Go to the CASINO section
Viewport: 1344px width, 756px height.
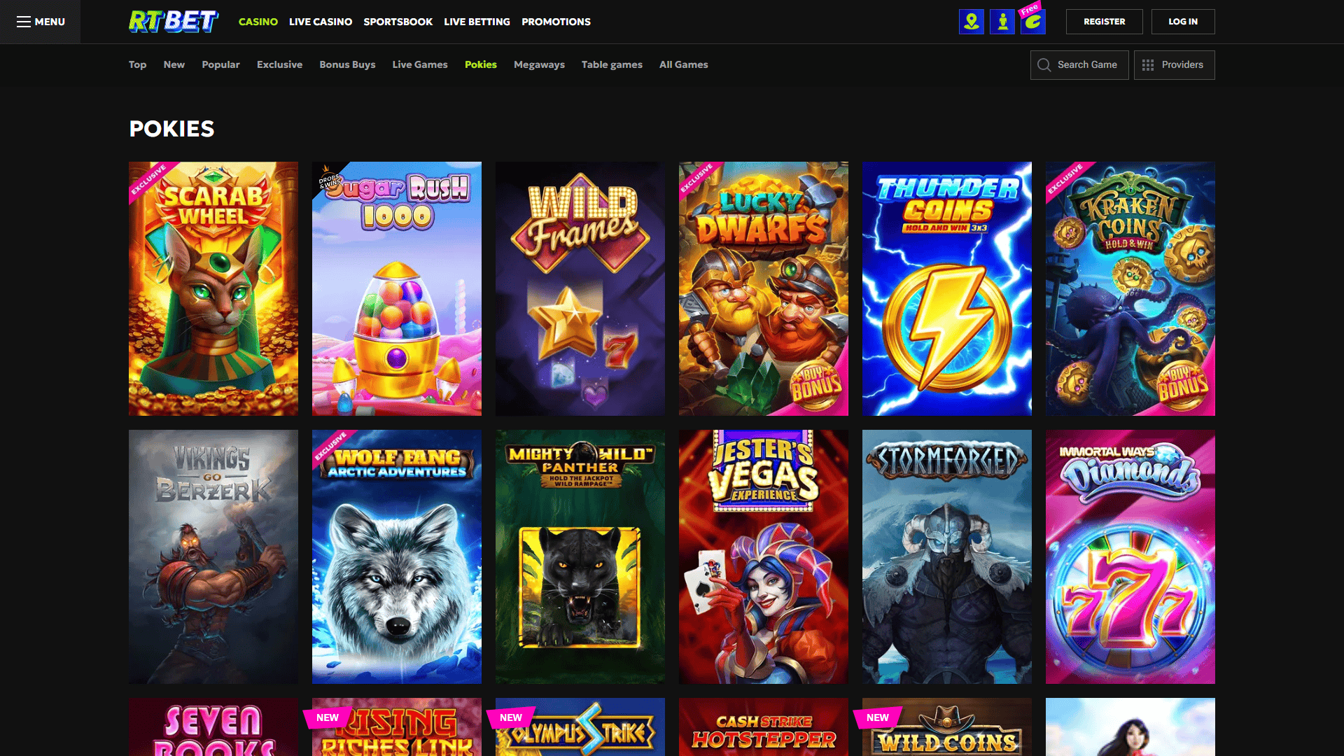pyautogui.click(x=258, y=22)
